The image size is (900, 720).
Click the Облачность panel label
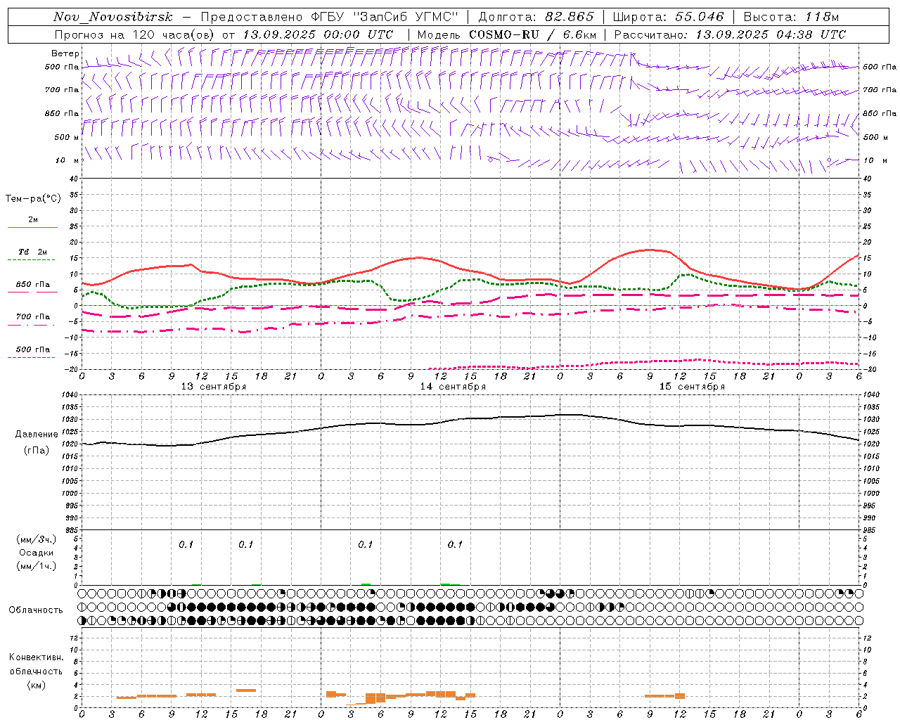click(36, 610)
